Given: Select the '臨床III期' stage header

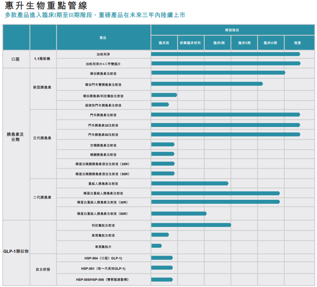Looking at the screenshot, I should [270, 43].
